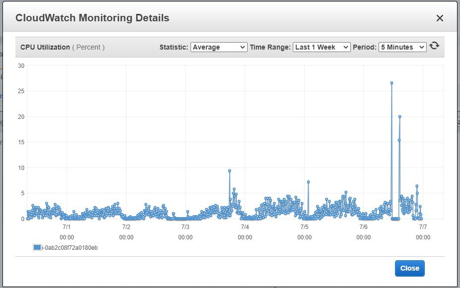Click the Period: label

point(365,47)
